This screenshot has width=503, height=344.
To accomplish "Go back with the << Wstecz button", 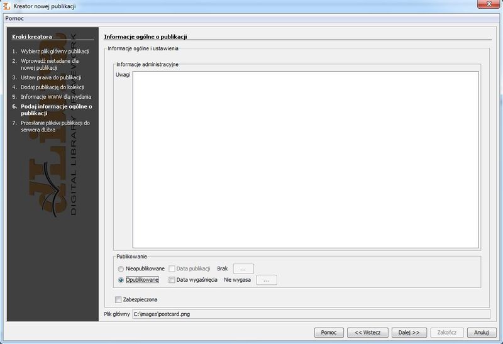I will 367,332.
